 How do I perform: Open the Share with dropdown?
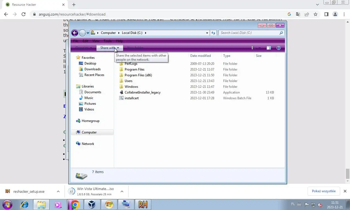click(110, 48)
